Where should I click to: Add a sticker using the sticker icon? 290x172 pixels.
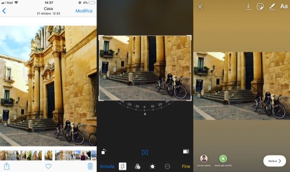(x=260, y=7)
